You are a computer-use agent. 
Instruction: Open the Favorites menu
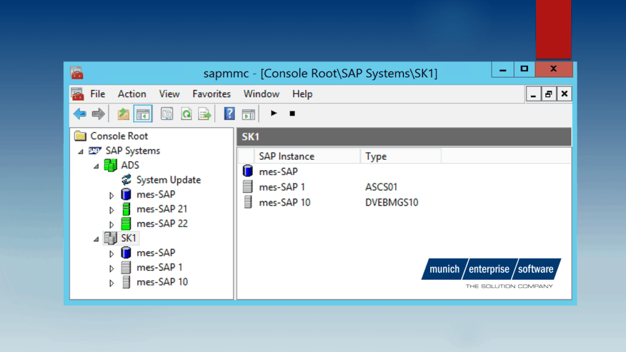pos(212,94)
